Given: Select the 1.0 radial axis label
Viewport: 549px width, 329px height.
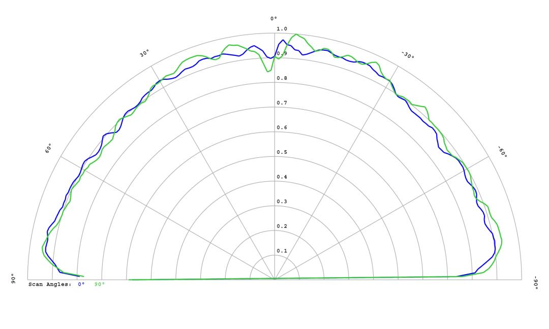Looking at the screenshot, I should (282, 29).
